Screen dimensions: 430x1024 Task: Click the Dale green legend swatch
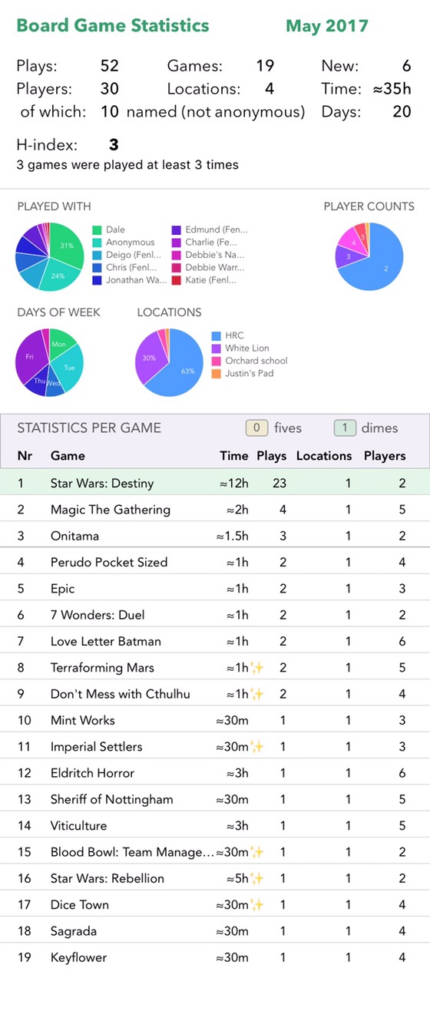[97, 230]
